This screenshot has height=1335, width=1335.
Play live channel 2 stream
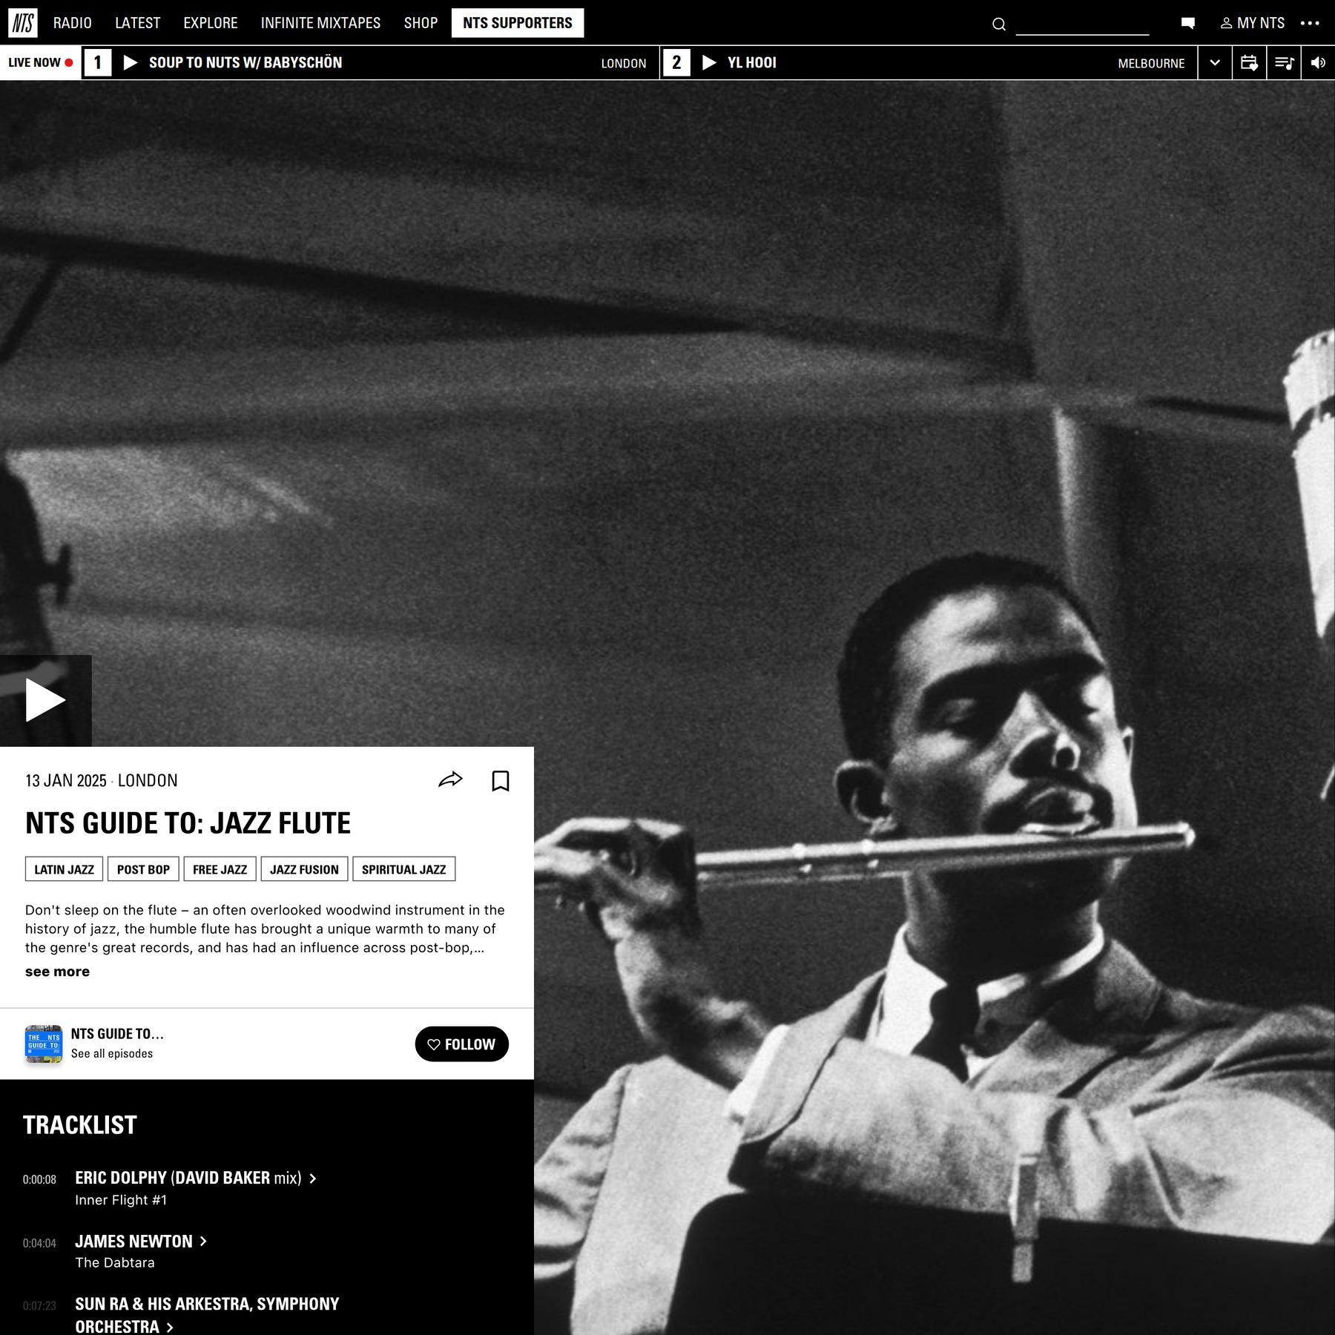click(709, 62)
